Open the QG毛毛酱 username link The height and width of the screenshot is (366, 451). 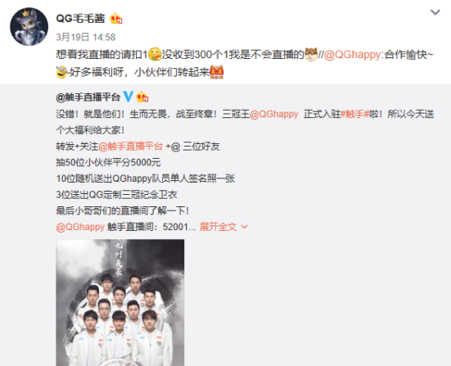pos(80,19)
